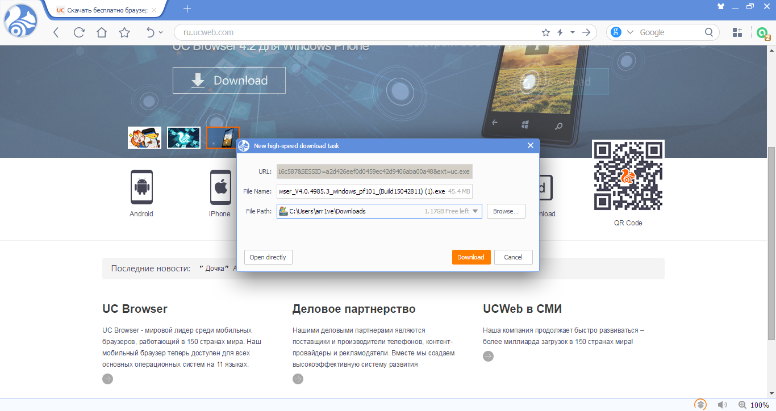Click the zoom magnifier in status bar
The height and width of the screenshot is (411, 776).
pos(742,405)
